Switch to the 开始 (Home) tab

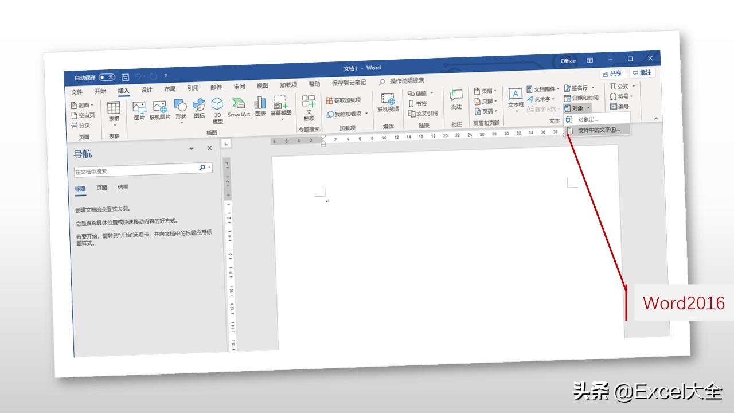pyautogui.click(x=100, y=91)
